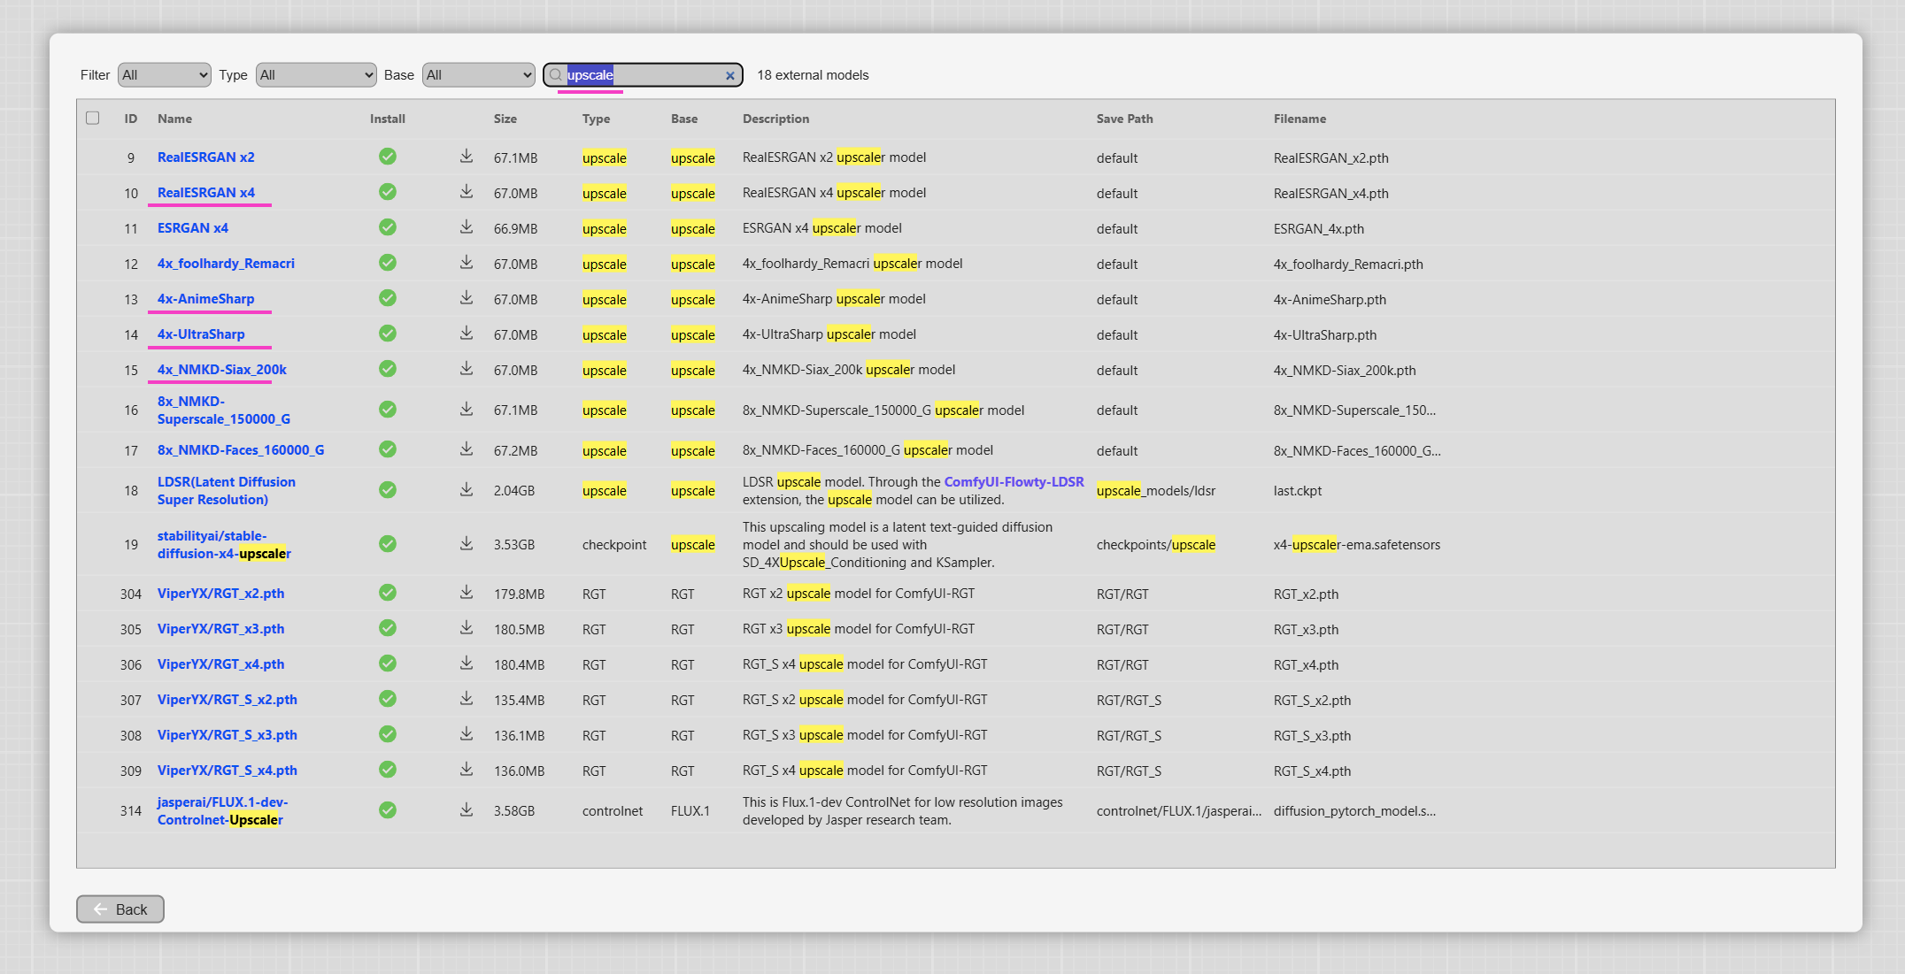Click the save path 'upscale_models/ldsr'
Viewport: 1905px width, 974px height.
pyautogui.click(x=1155, y=490)
